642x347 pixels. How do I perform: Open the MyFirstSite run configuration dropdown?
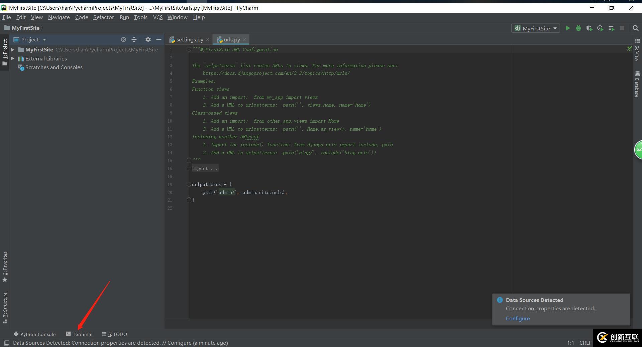(536, 28)
